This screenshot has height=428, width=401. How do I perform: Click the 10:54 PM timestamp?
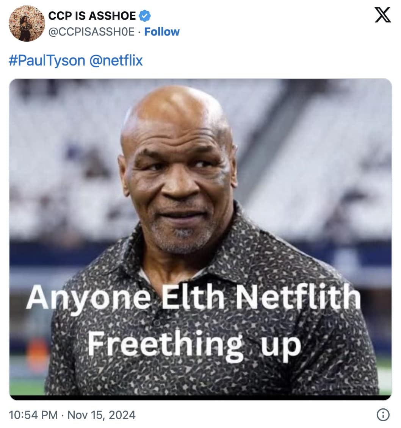coord(33,415)
